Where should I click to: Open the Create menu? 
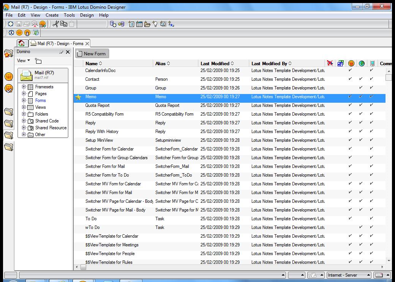pyautogui.click(x=52, y=15)
